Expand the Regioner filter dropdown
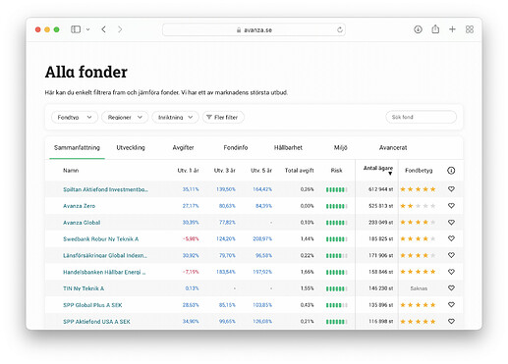The width and height of the screenshot is (508, 364). [x=125, y=117]
